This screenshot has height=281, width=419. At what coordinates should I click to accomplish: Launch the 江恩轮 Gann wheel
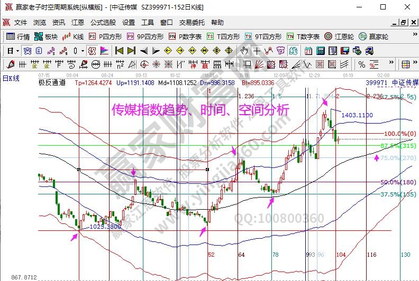coord(339,36)
